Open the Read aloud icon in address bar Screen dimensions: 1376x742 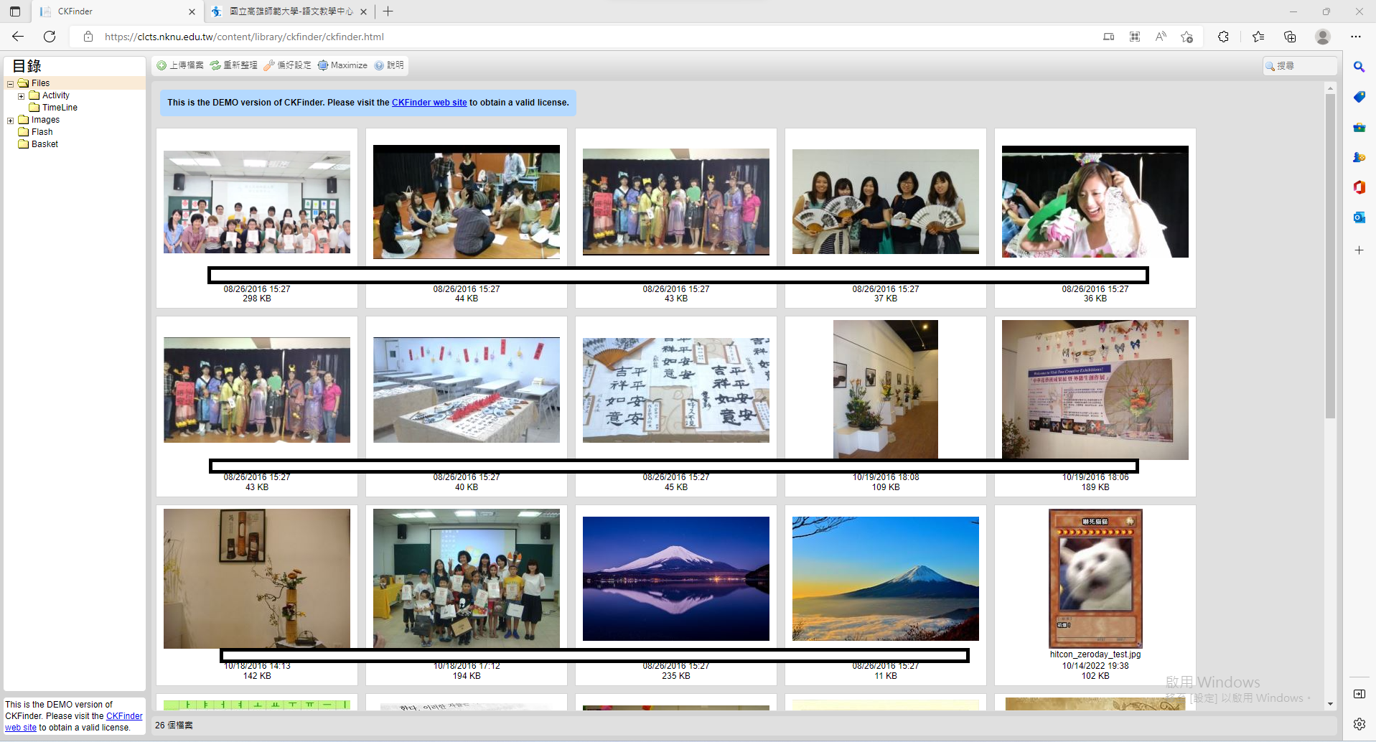pyautogui.click(x=1161, y=37)
